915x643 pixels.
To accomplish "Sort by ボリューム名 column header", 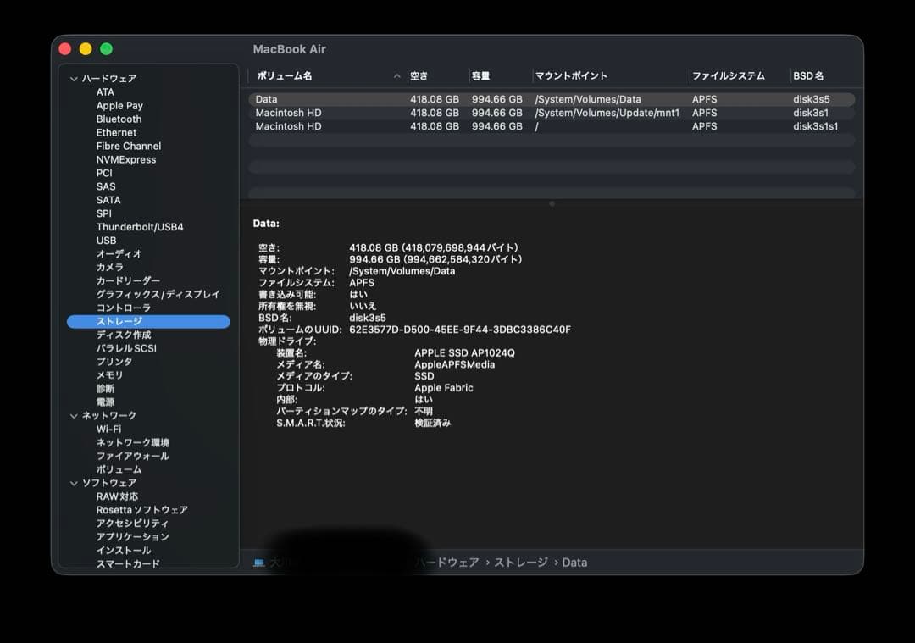I will (x=284, y=76).
